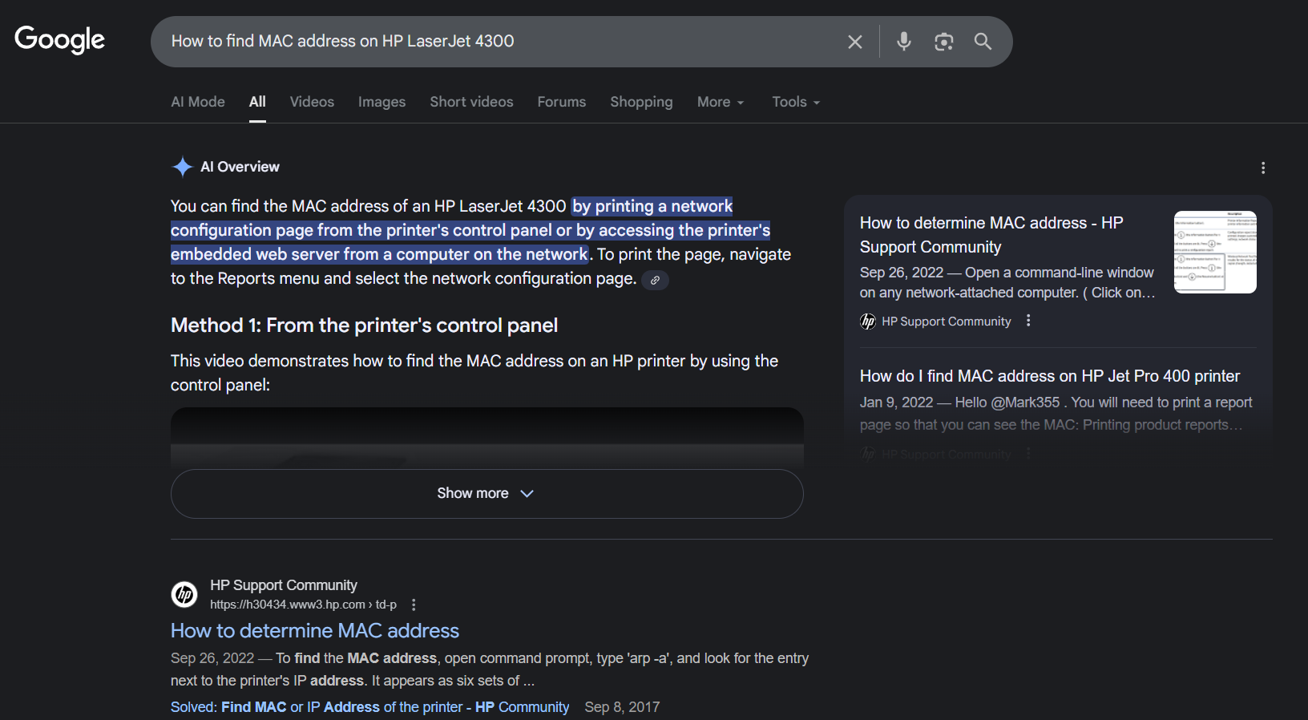Viewport: 1308px width, 720px height.
Task: Select the All results tab
Action: click(x=257, y=102)
